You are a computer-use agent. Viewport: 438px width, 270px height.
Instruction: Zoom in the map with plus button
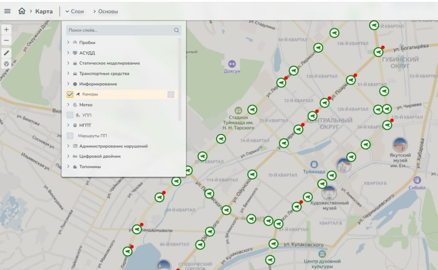tap(7, 29)
